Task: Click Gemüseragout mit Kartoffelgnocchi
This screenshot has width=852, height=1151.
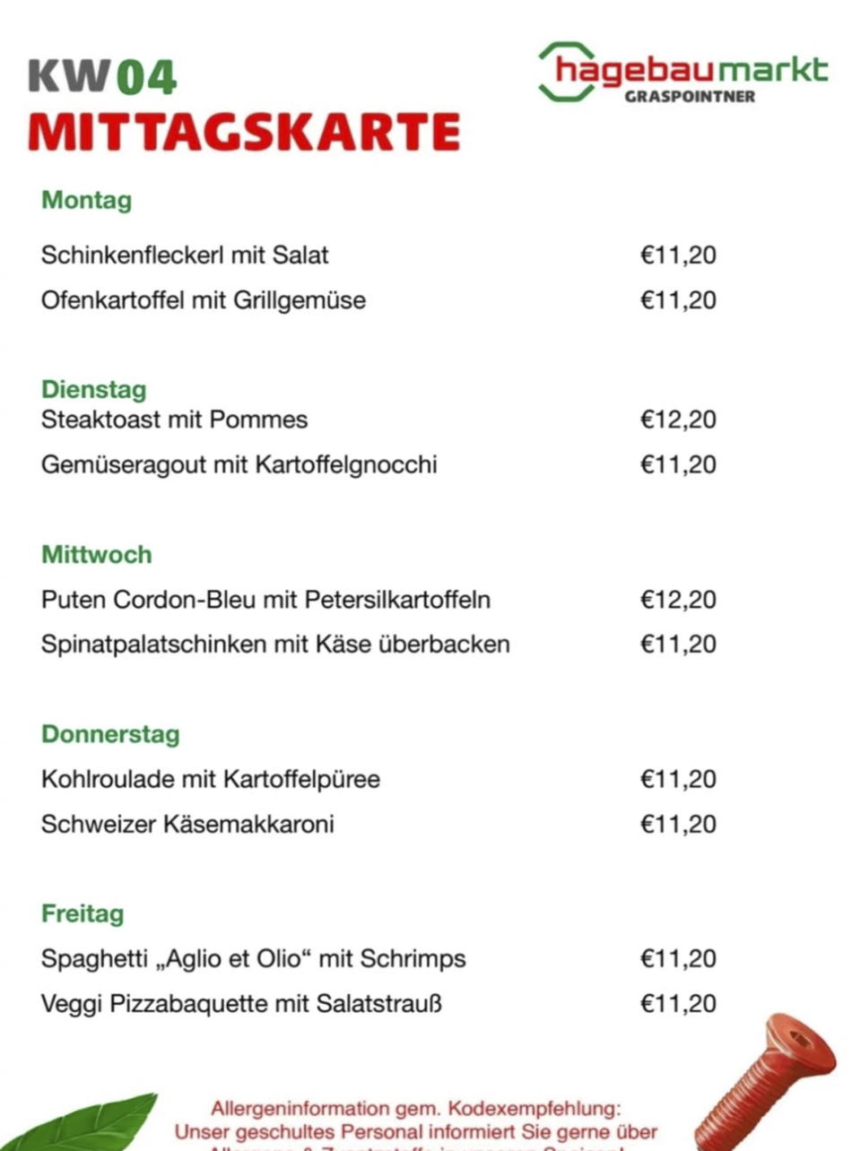Action: (239, 465)
